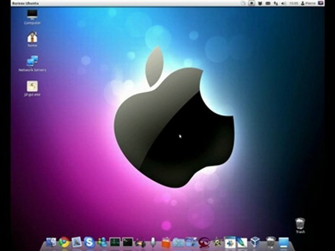Click the Bureau Ubuntu title in panel
Viewport: 335px width, 251px height.
click(25, 3)
